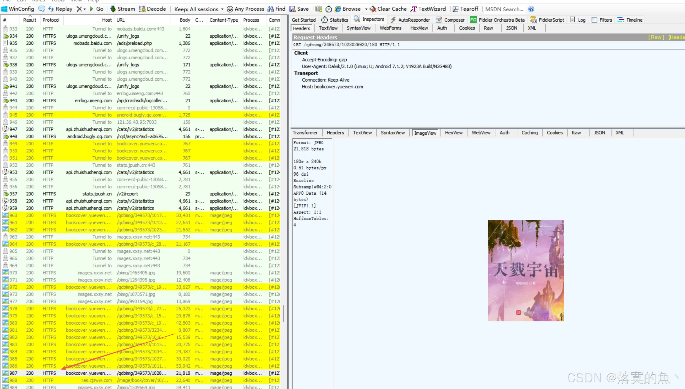Click the Accept-Encoding: gzip header line
The image size is (685, 389).
tap(324, 60)
